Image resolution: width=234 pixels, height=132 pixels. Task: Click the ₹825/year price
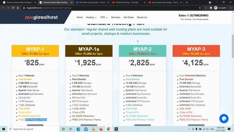point(34,63)
